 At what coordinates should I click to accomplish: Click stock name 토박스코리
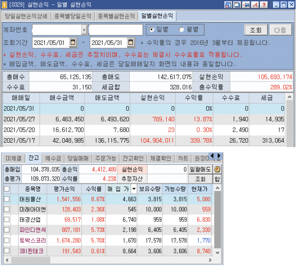coord(33,240)
